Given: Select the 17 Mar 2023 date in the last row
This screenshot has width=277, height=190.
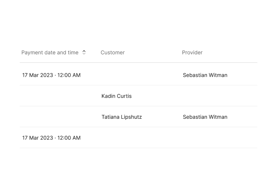Looking at the screenshot, I should point(38,138).
